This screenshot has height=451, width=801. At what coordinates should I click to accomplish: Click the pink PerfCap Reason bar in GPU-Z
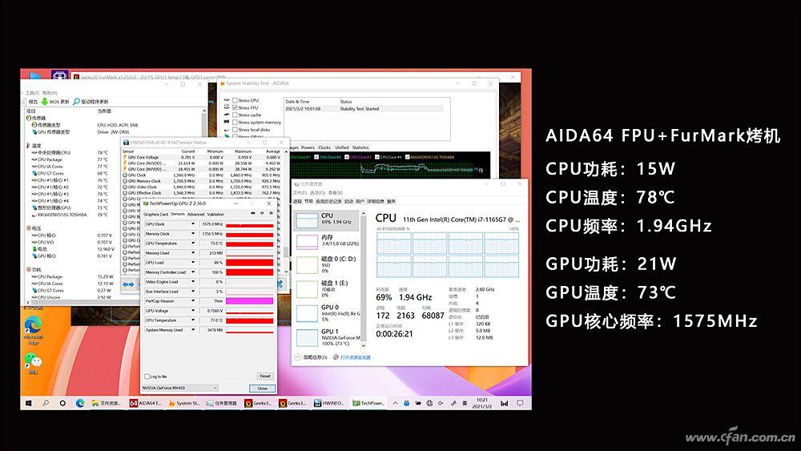[249, 301]
